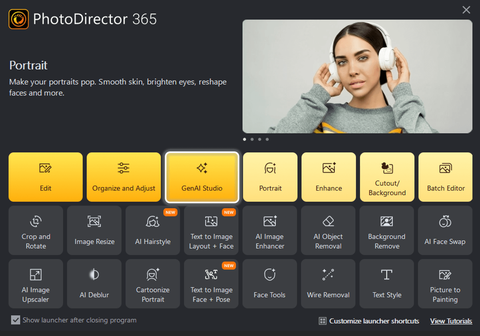Launch AI Face Swap
This screenshot has height=336, width=480.
pyautogui.click(x=445, y=230)
